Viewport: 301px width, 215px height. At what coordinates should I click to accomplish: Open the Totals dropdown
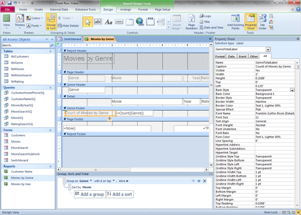coord(65,18)
